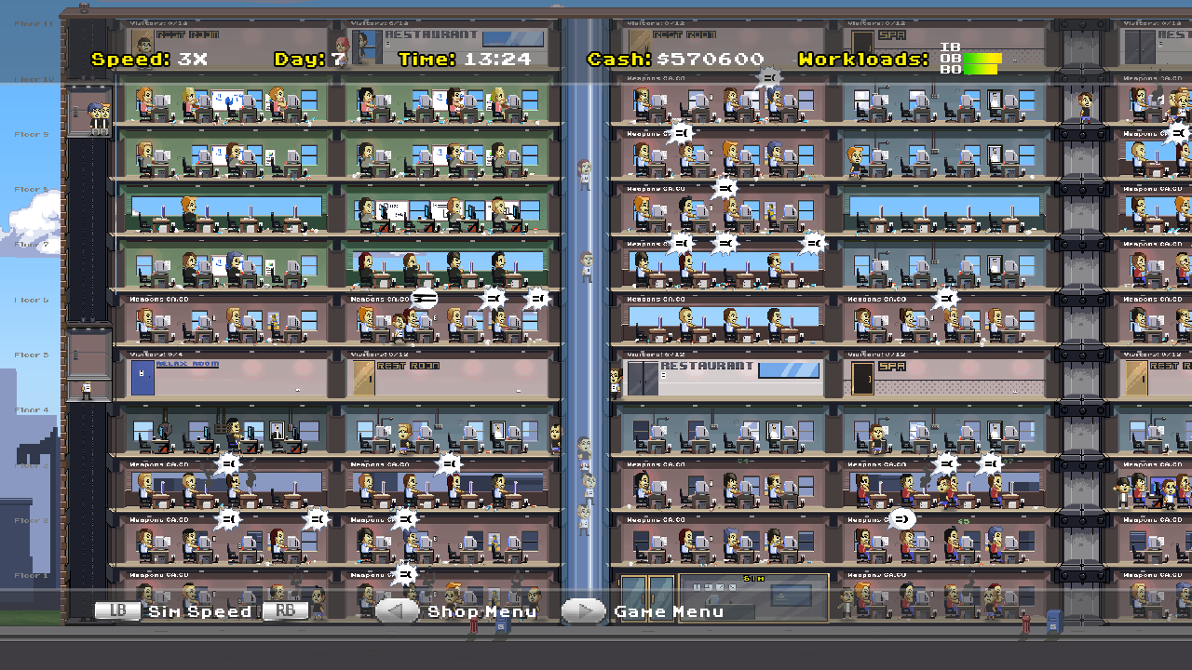
Task: Click the Rest Room door on Floor 5
Action: tap(361, 380)
